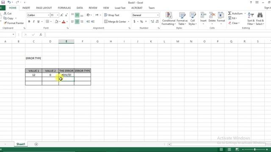The image size is (271, 152).
Task: Apply cell borders icon
Action: pyautogui.click(x=47, y=22)
